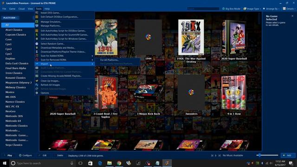This screenshot has width=297, height=167.
Task: Open Manage Emulators
Action: click(x=65, y=22)
